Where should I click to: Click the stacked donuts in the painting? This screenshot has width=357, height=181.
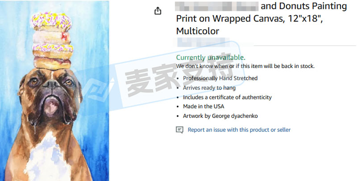click(53, 41)
